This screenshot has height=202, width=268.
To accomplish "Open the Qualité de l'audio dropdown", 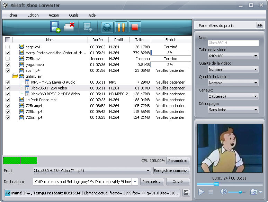I will 233,83.
